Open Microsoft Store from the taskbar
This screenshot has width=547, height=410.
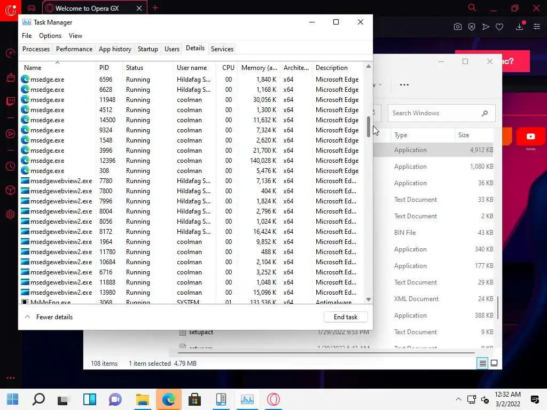[x=194, y=399]
